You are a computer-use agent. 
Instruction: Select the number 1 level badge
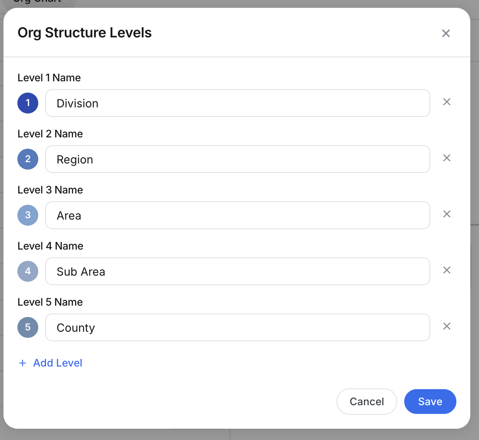click(x=28, y=103)
